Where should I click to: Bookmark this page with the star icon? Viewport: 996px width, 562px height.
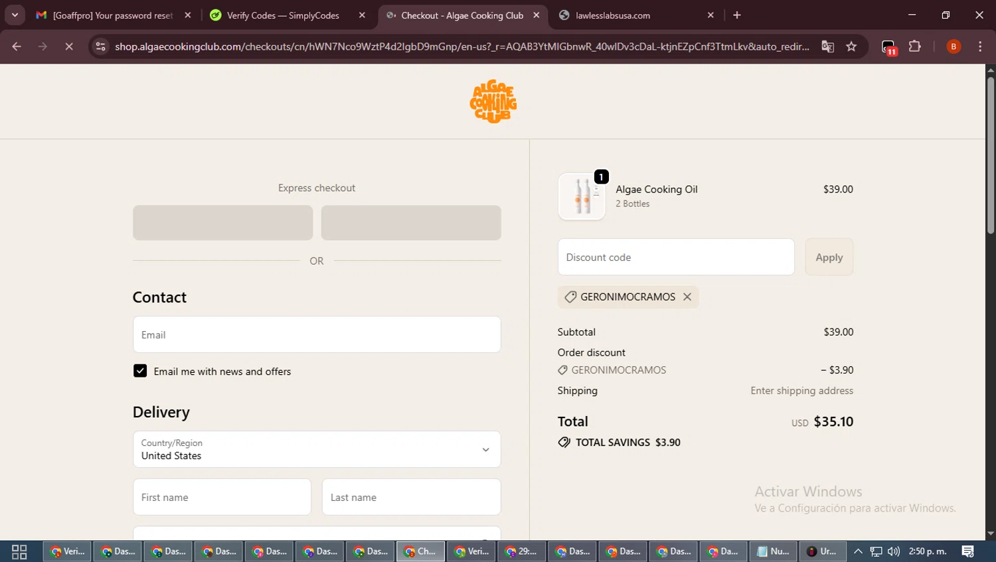coord(851,46)
